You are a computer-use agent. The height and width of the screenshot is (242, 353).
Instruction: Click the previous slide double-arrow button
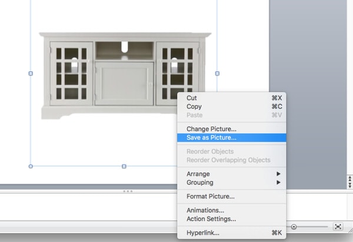coord(349,177)
